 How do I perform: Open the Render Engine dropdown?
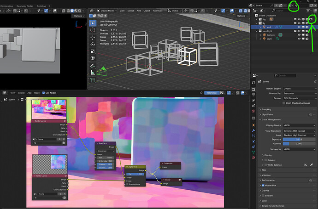300,89
